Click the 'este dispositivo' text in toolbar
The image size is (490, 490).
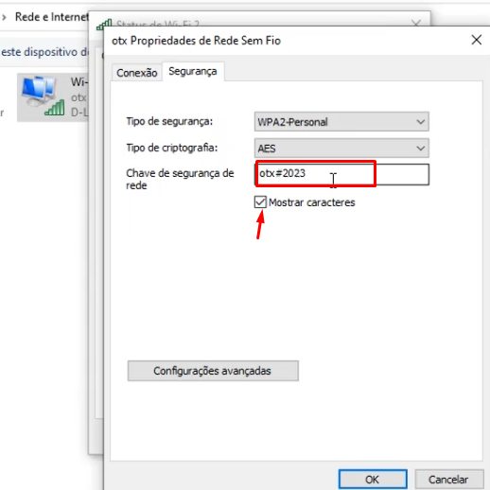coord(40,52)
